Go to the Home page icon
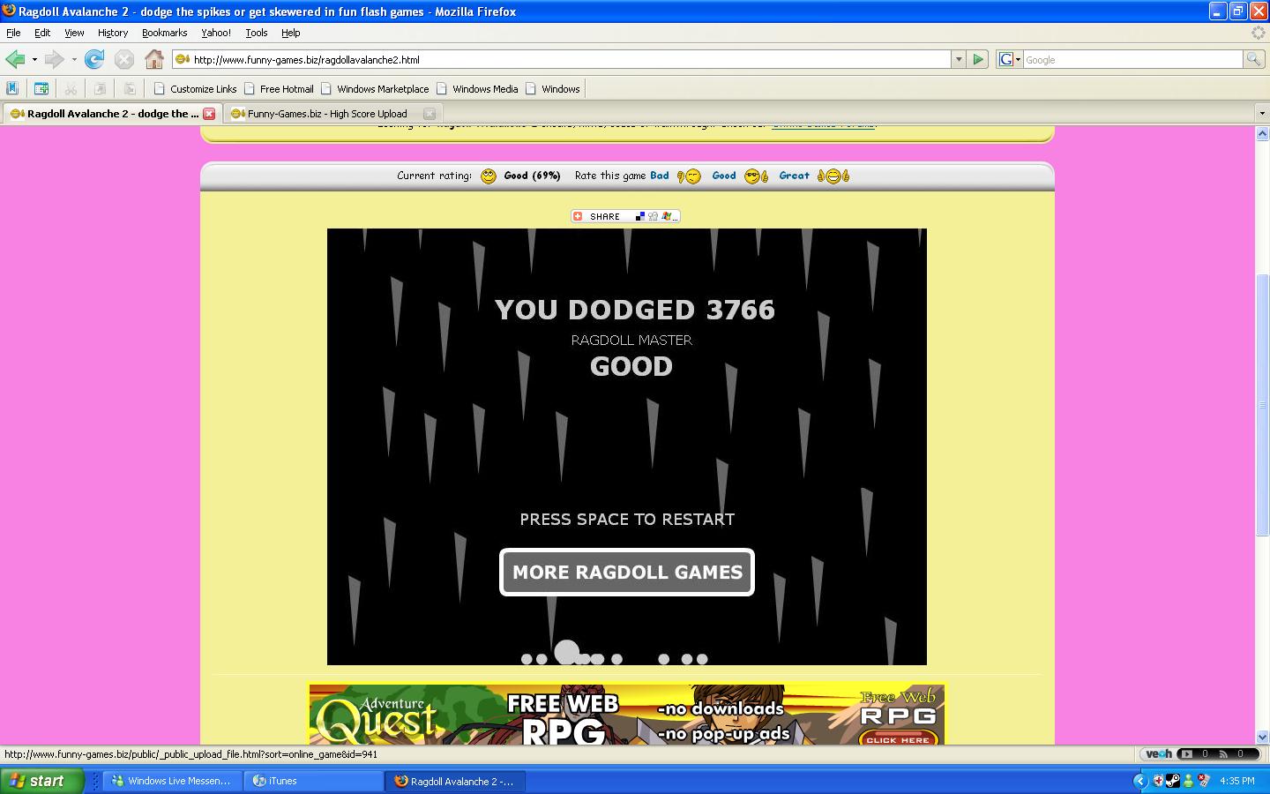 154,59
